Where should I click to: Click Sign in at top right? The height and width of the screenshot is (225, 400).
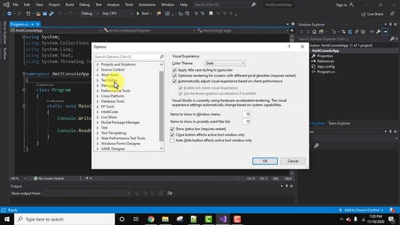[x=344, y=5]
